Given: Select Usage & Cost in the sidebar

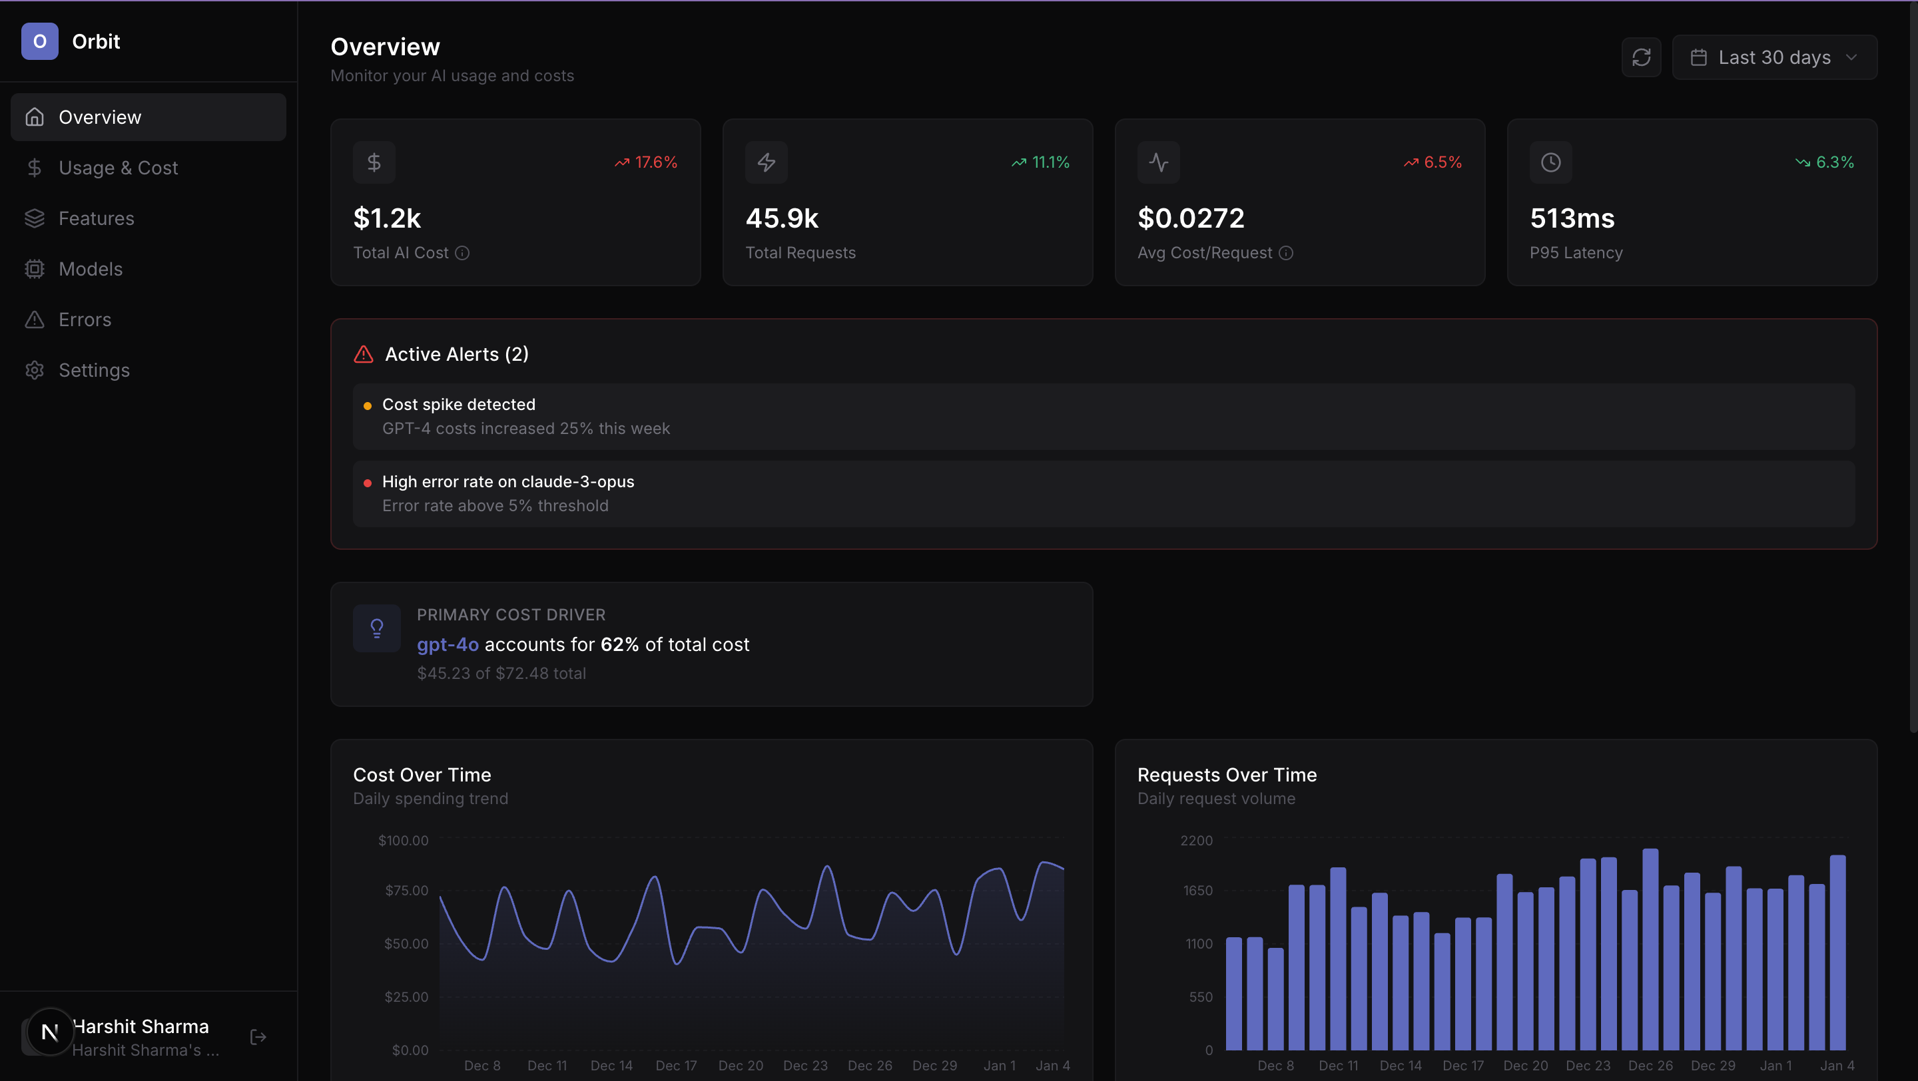Looking at the screenshot, I should (119, 167).
